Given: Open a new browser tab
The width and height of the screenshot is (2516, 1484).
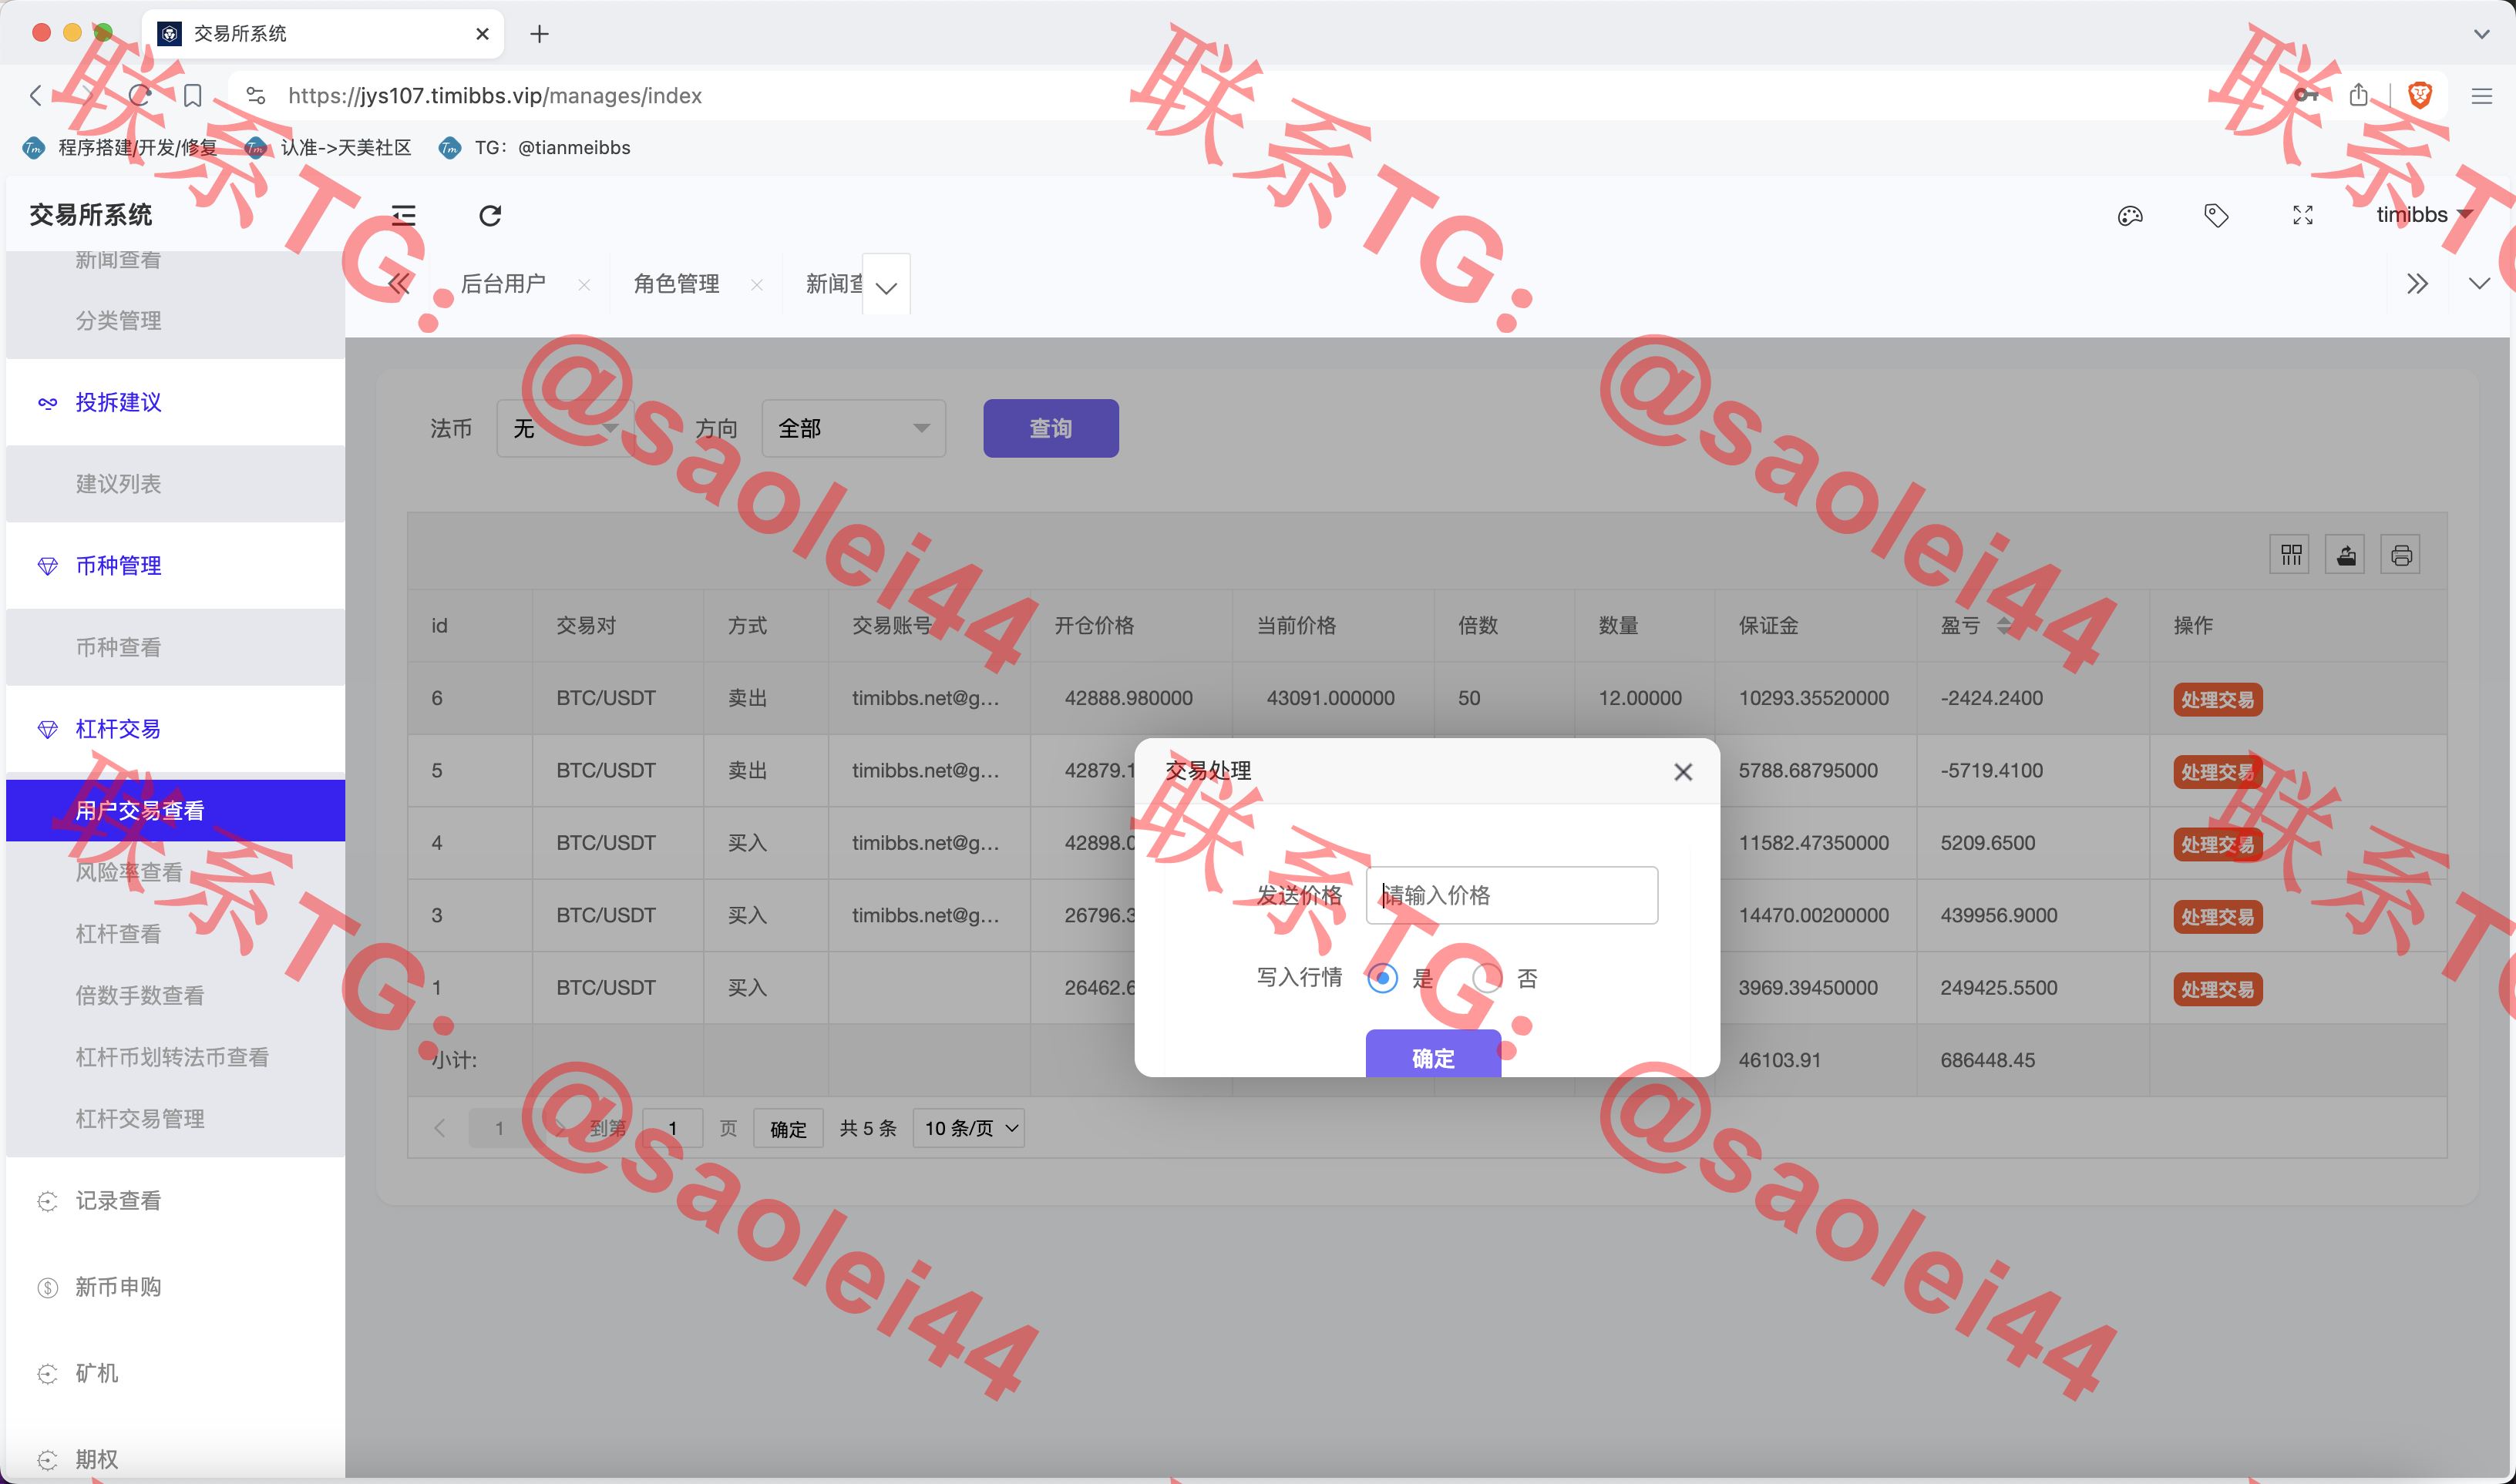Looking at the screenshot, I should (540, 34).
